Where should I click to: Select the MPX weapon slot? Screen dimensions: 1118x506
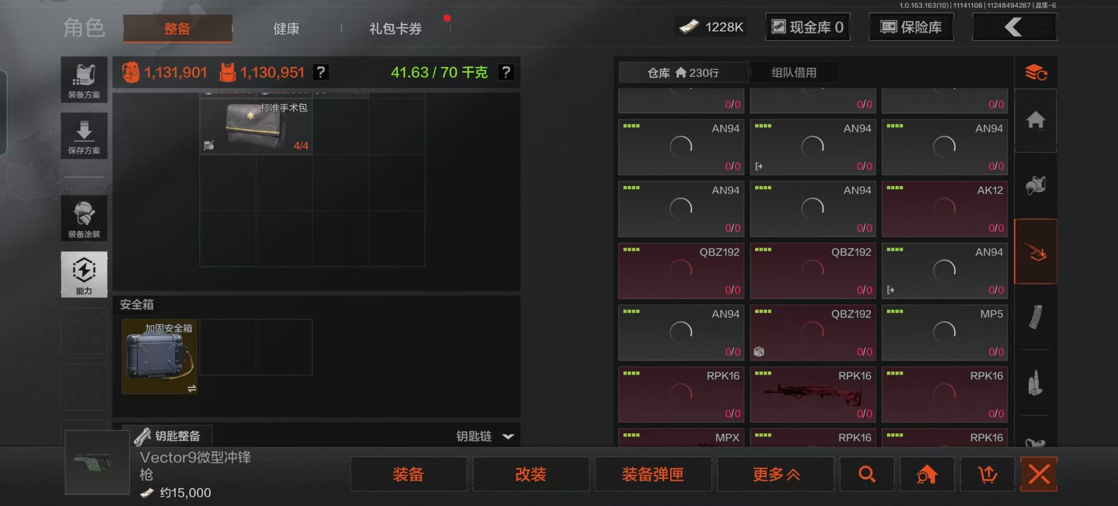681,438
